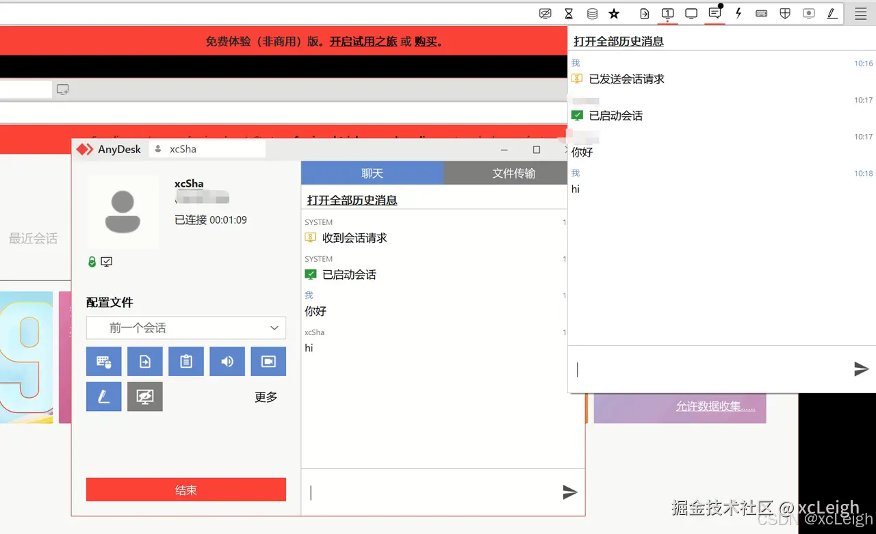Open permissions via the shield icon
876x534 pixels.
(x=786, y=14)
